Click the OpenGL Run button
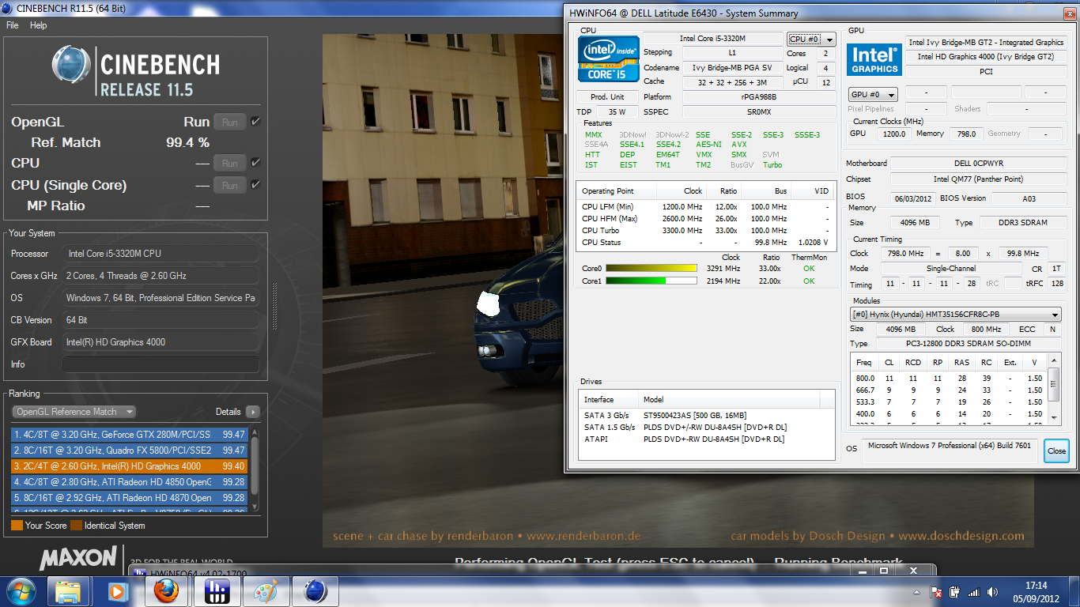Viewport: 1080px width, 607px height. point(230,122)
